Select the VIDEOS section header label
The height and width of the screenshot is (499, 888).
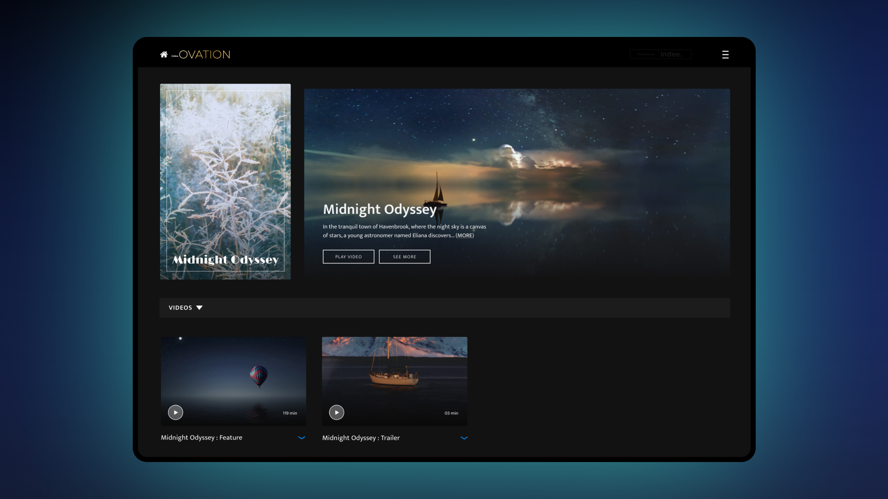[x=180, y=307]
